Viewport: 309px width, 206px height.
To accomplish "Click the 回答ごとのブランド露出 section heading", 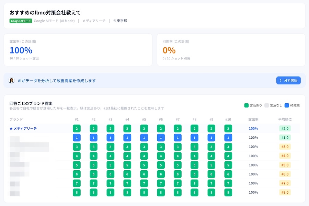I will [31, 103].
